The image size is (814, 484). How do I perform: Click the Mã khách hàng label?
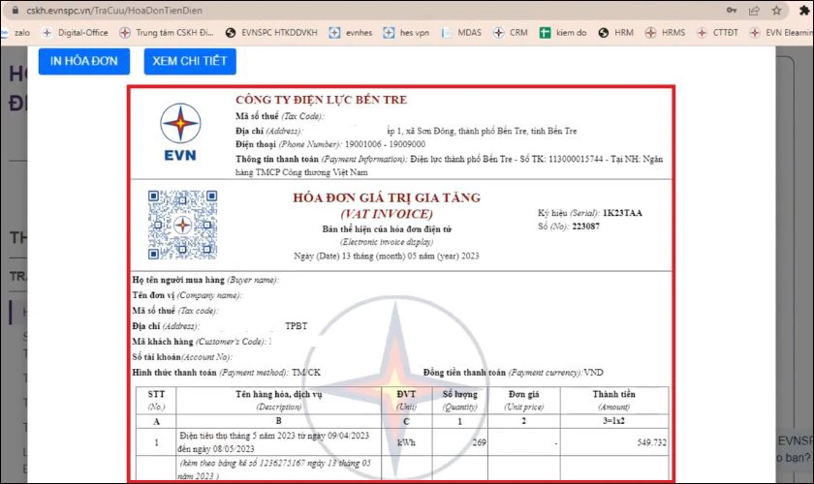click(x=163, y=342)
